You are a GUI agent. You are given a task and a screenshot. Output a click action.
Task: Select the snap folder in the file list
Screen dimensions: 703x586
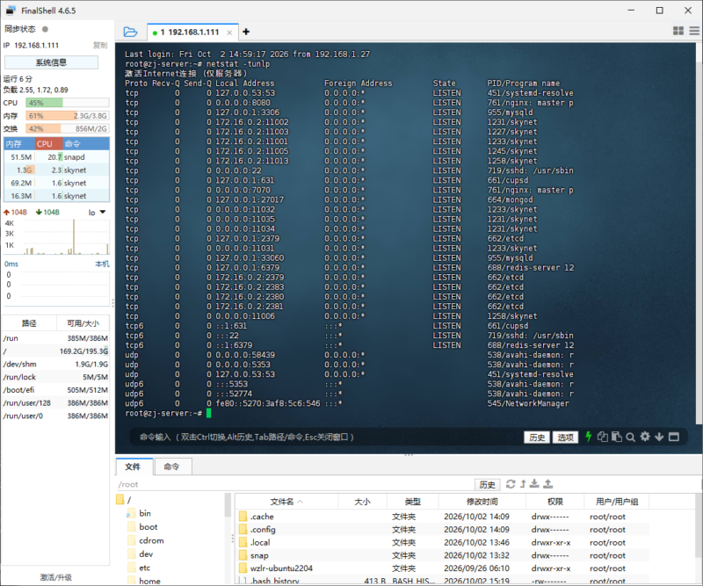[x=442, y=555]
